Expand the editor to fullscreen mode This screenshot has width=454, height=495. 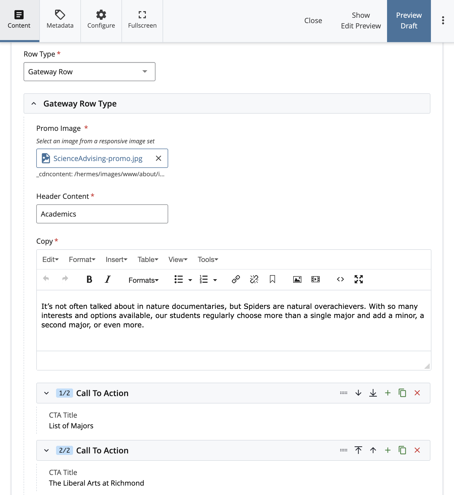click(358, 279)
